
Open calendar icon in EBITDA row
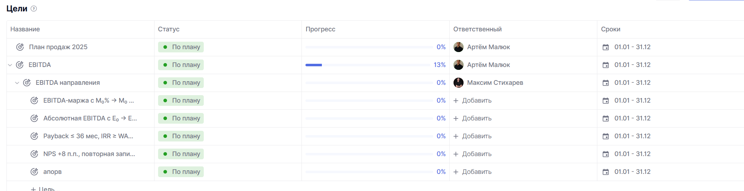coord(606,65)
